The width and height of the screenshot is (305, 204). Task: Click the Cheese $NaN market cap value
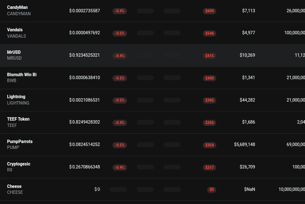pos(250,189)
